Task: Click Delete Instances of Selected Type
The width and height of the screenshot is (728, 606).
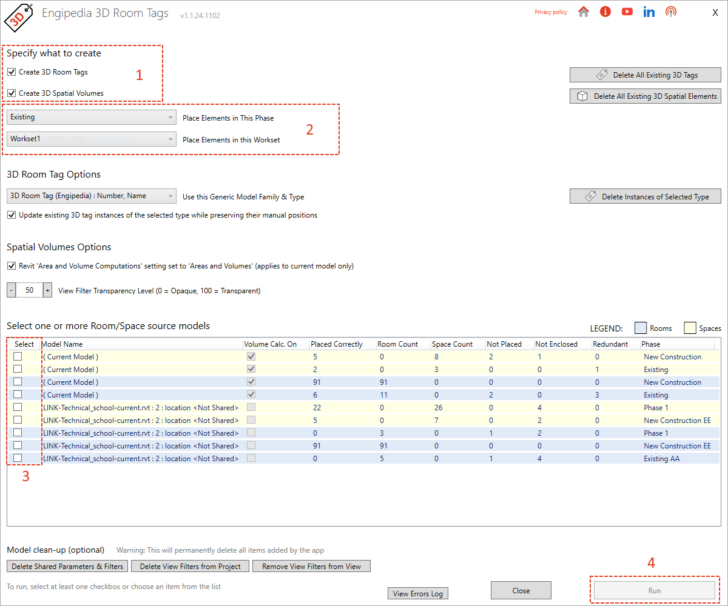Action: pos(645,196)
